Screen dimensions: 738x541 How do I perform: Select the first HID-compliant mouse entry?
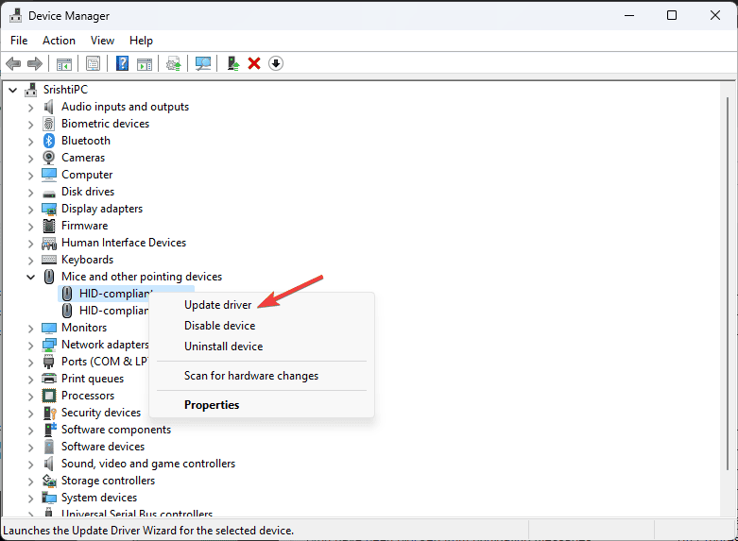click(x=113, y=294)
